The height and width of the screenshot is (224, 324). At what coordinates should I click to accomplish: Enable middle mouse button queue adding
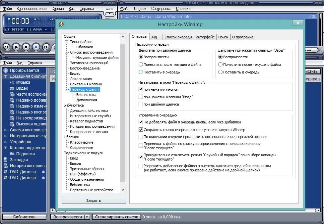point(141,166)
